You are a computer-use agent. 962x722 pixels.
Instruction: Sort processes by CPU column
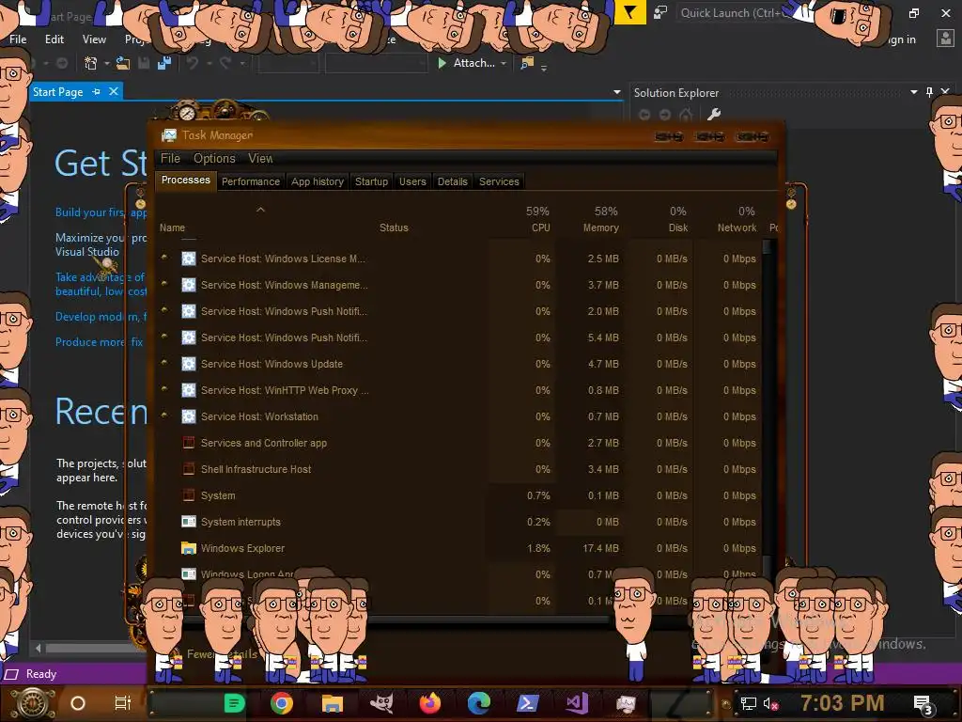(x=522, y=219)
